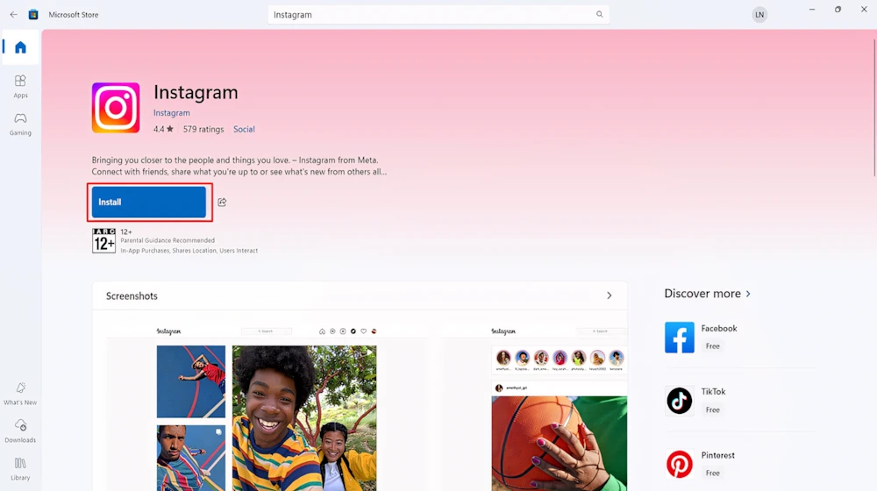Minimize the Microsoft Store window
The width and height of the screenshot is (877, 491).
(x=811, y=10)
